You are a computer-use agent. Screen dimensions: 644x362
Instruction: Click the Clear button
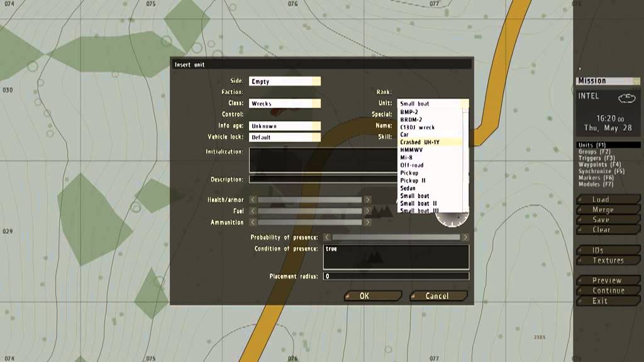pos(608,230)
